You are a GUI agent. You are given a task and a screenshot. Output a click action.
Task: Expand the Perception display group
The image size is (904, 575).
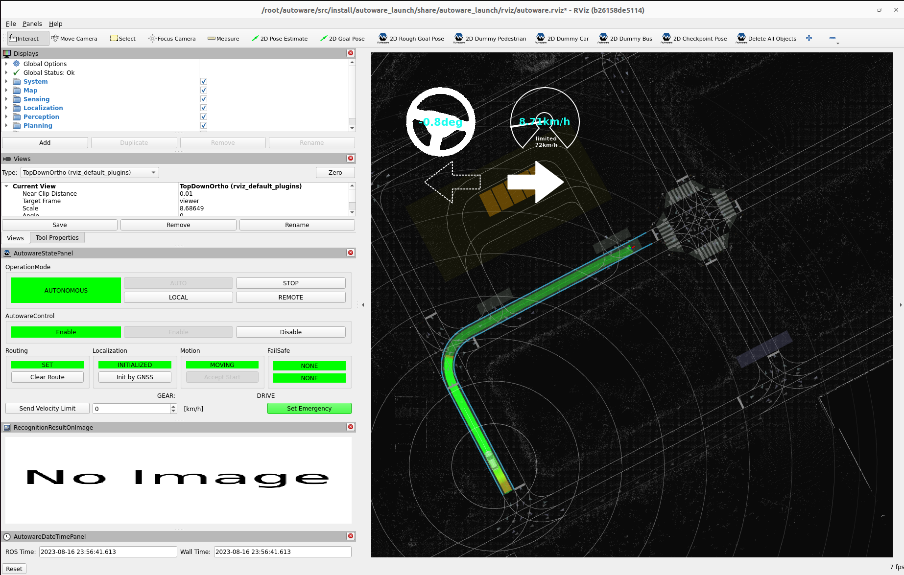(x=6, y=116)
